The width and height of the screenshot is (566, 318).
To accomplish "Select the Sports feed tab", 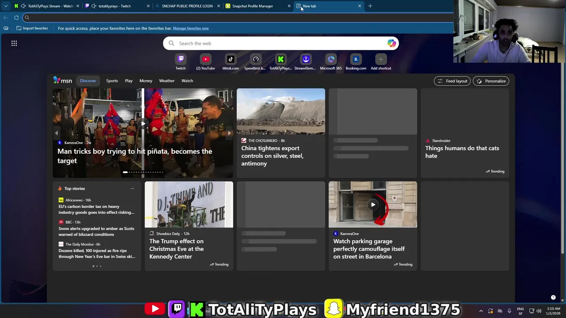I will click(x=112, y=81).
